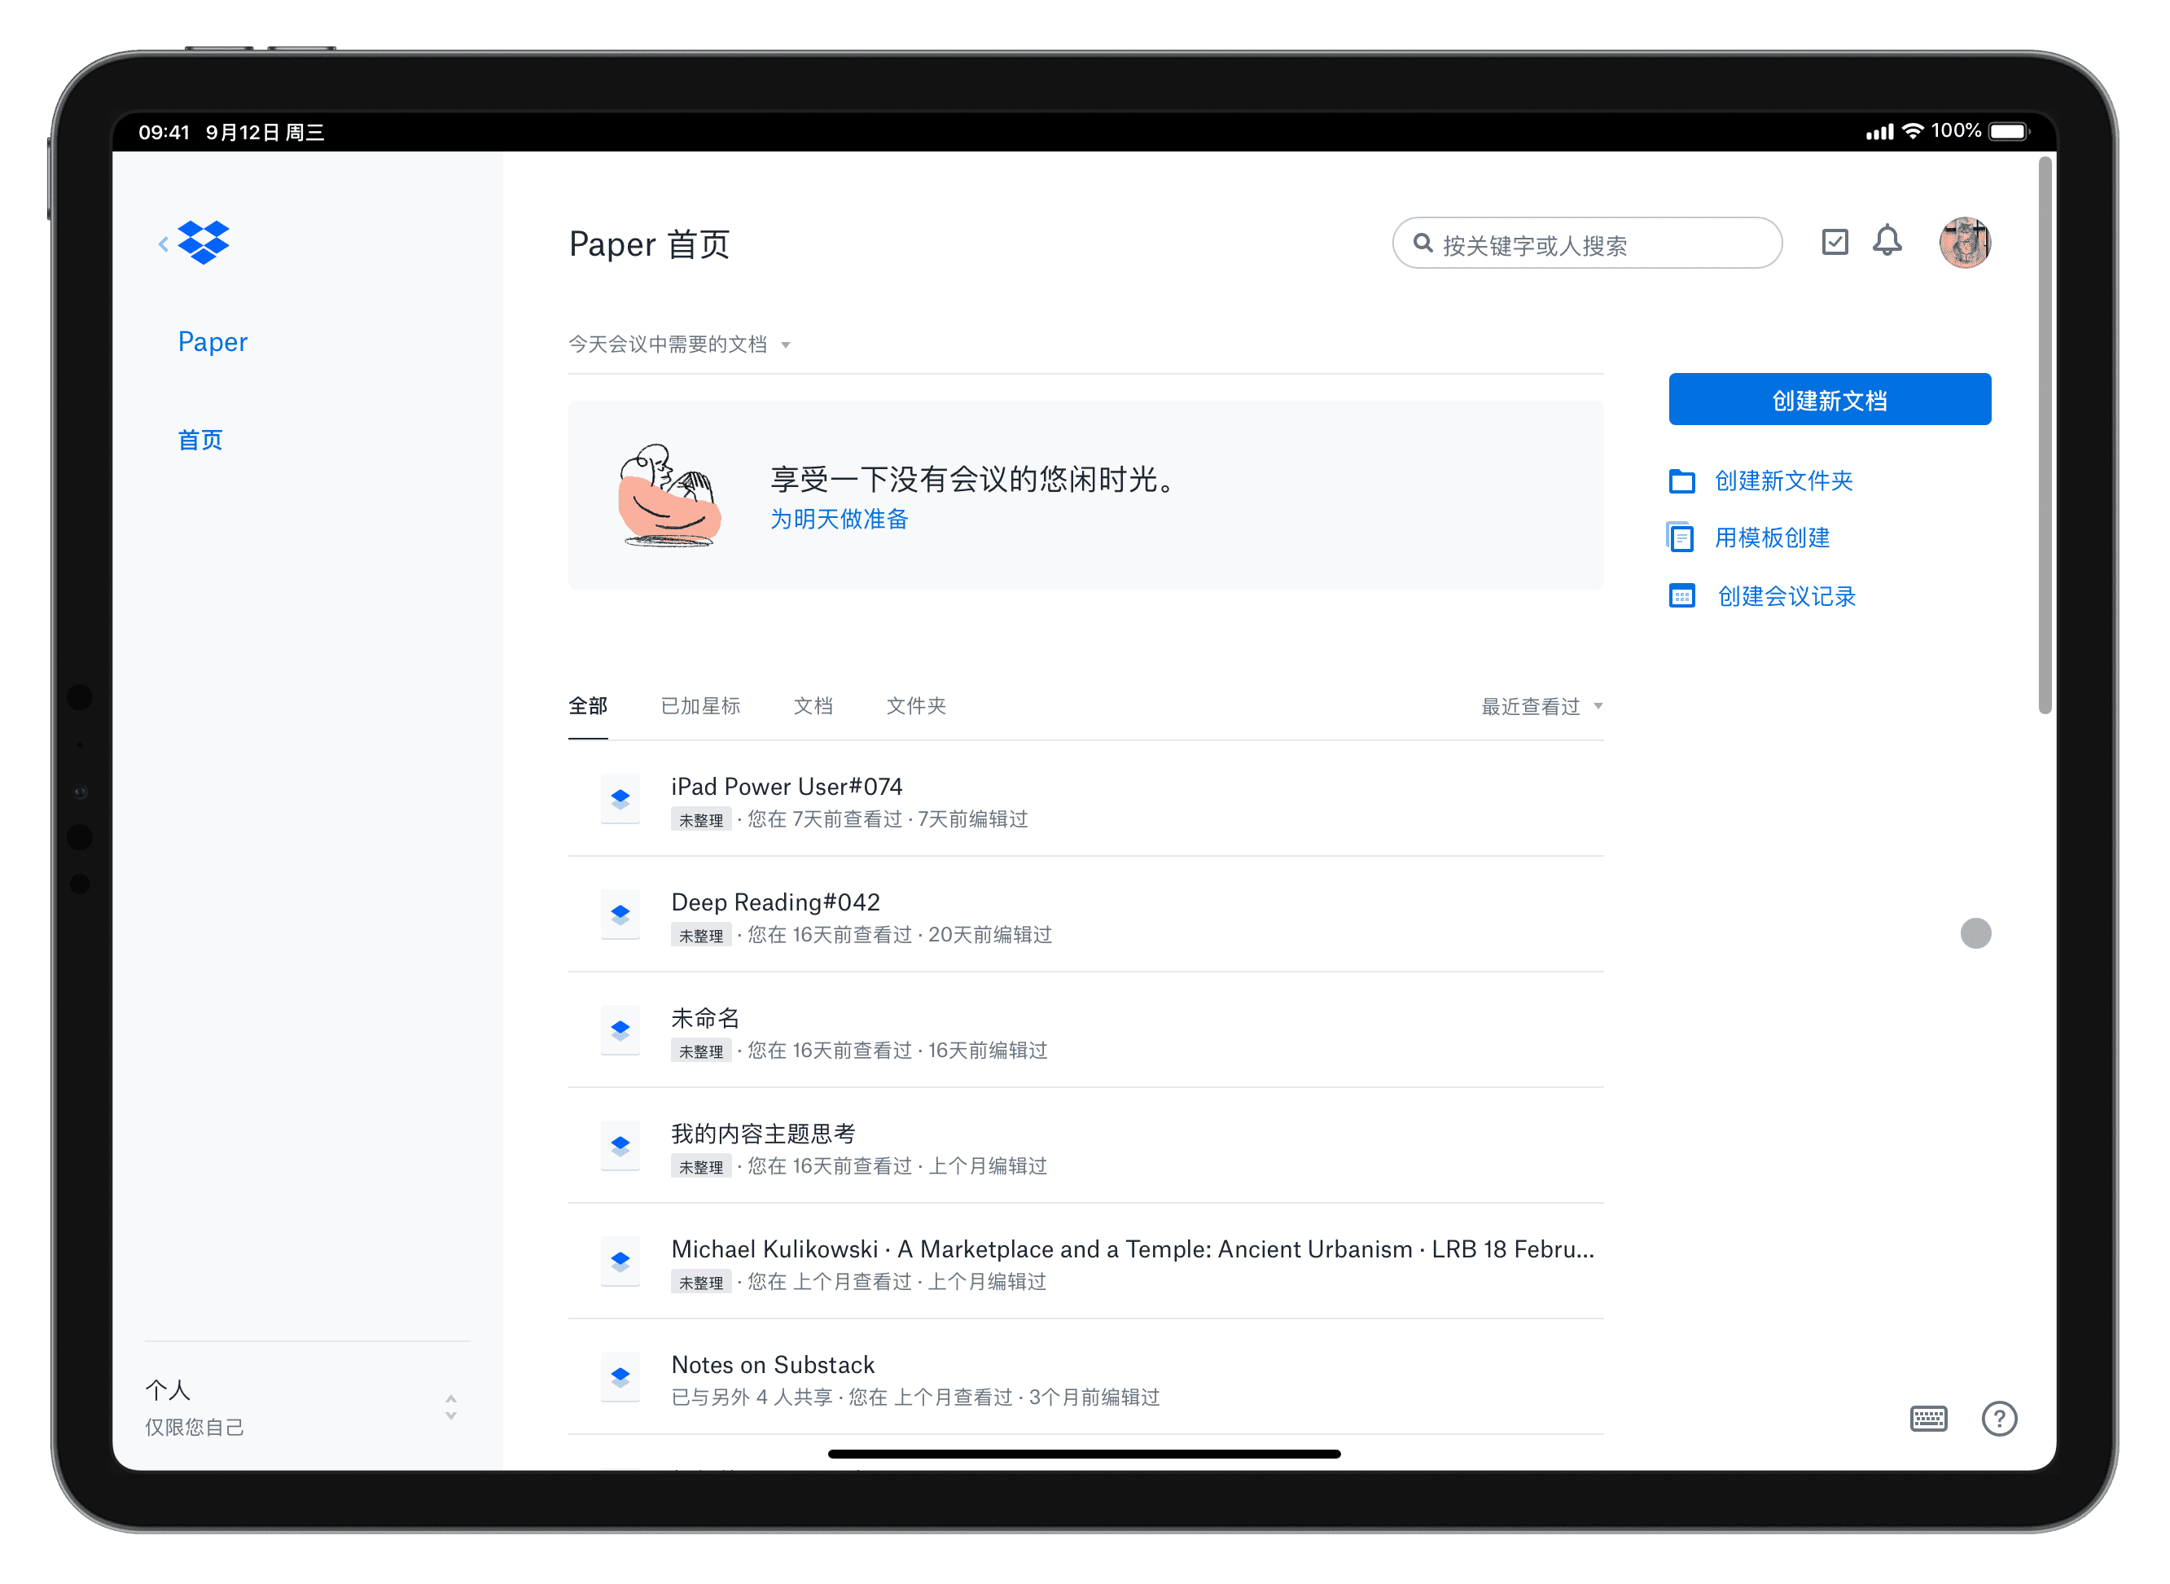2170x1584 pixels.
Task: Click document icon for iPad Power User#074
Action: (620, 799)
